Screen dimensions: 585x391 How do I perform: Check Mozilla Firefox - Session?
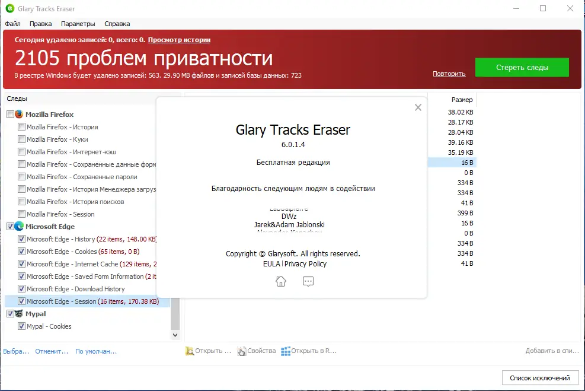tap(22, 214)
